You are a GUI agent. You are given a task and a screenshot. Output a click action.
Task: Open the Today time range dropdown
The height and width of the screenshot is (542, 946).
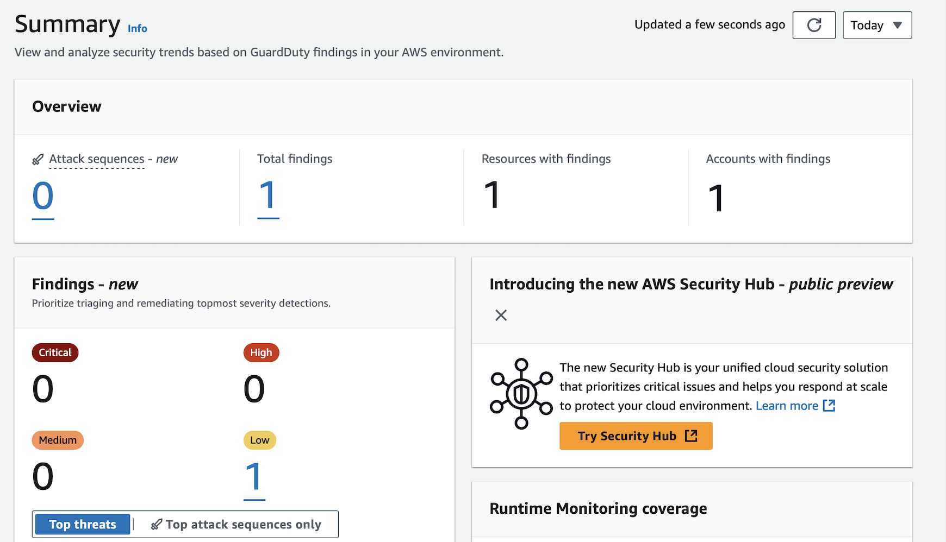pos(877,25)
